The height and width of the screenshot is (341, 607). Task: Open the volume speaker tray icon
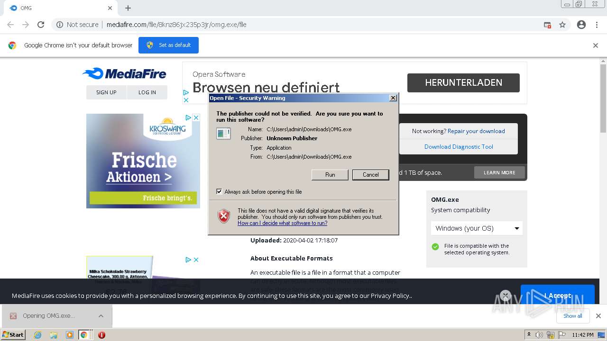pos(539,335)
